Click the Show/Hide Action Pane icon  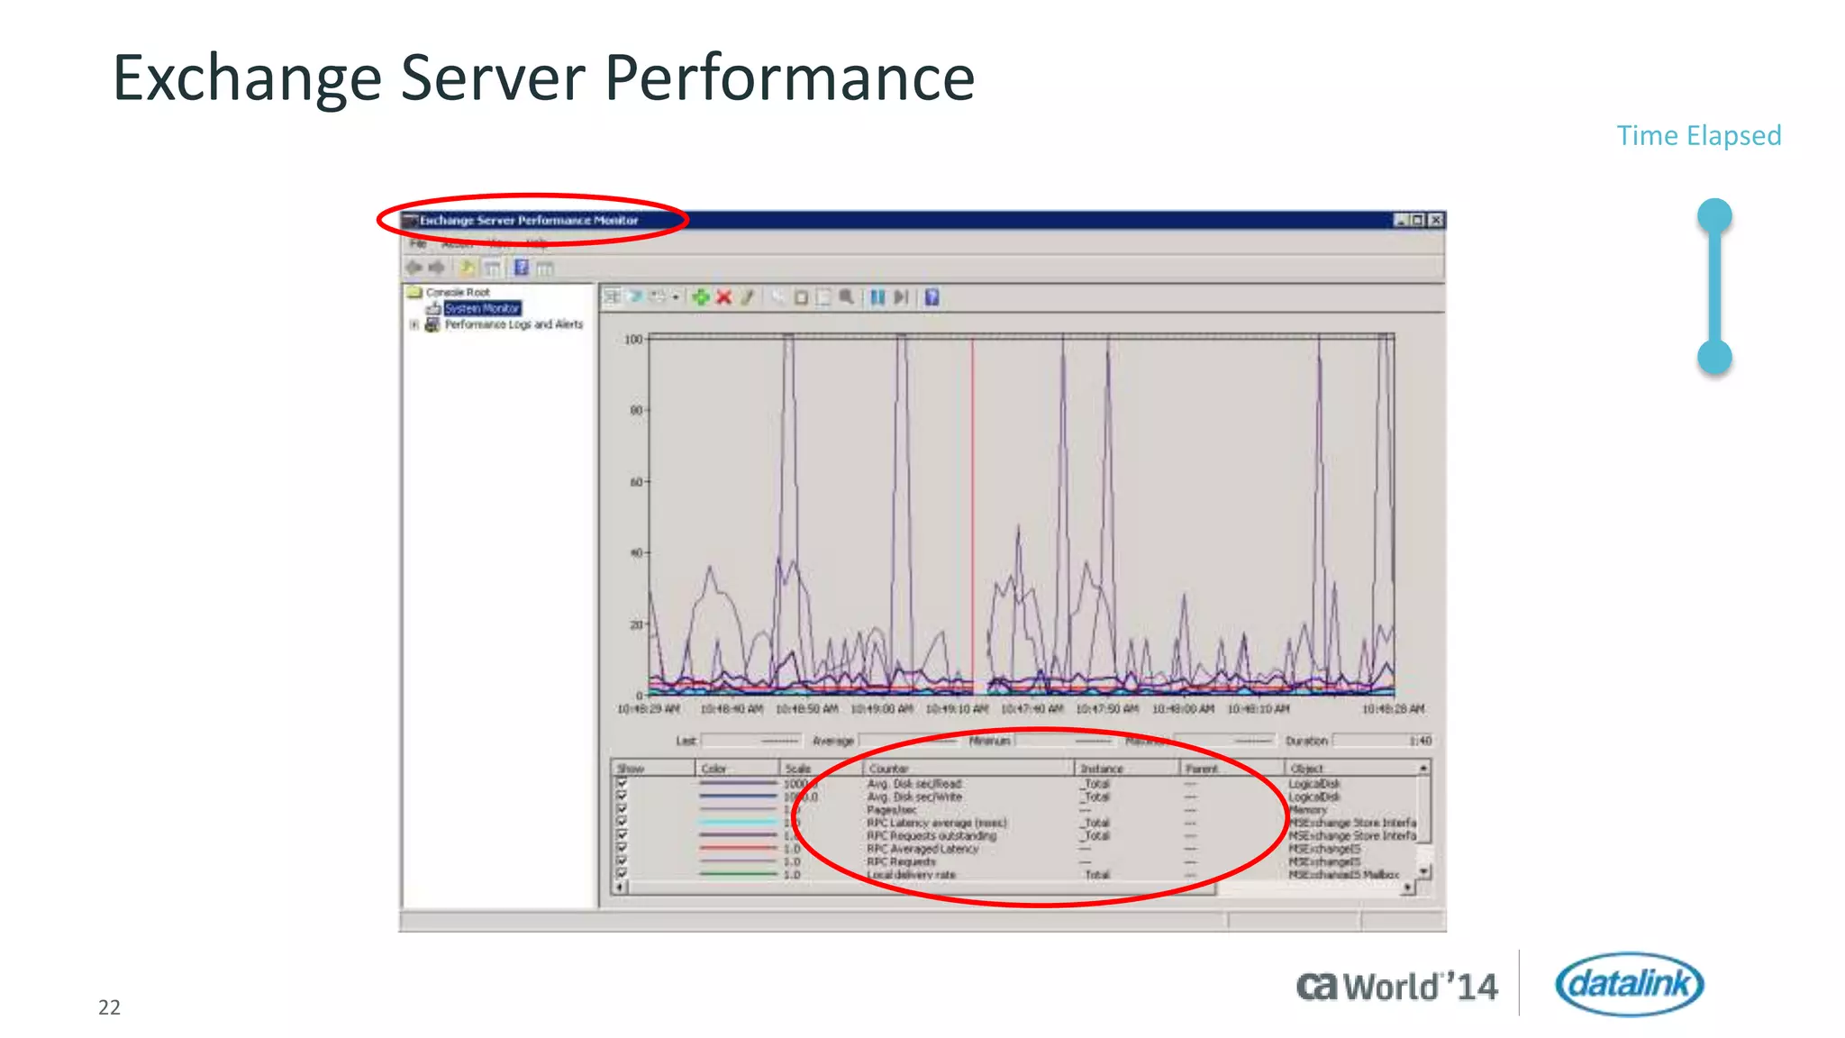(x=545, y=269)
